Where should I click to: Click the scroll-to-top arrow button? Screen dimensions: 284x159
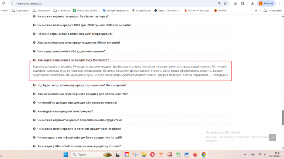(273, 138)
